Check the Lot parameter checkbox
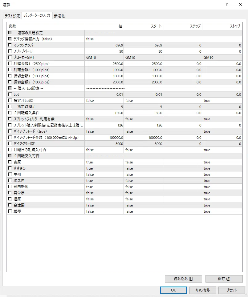The width and height of the screenshot is (248, 297). 10,94
